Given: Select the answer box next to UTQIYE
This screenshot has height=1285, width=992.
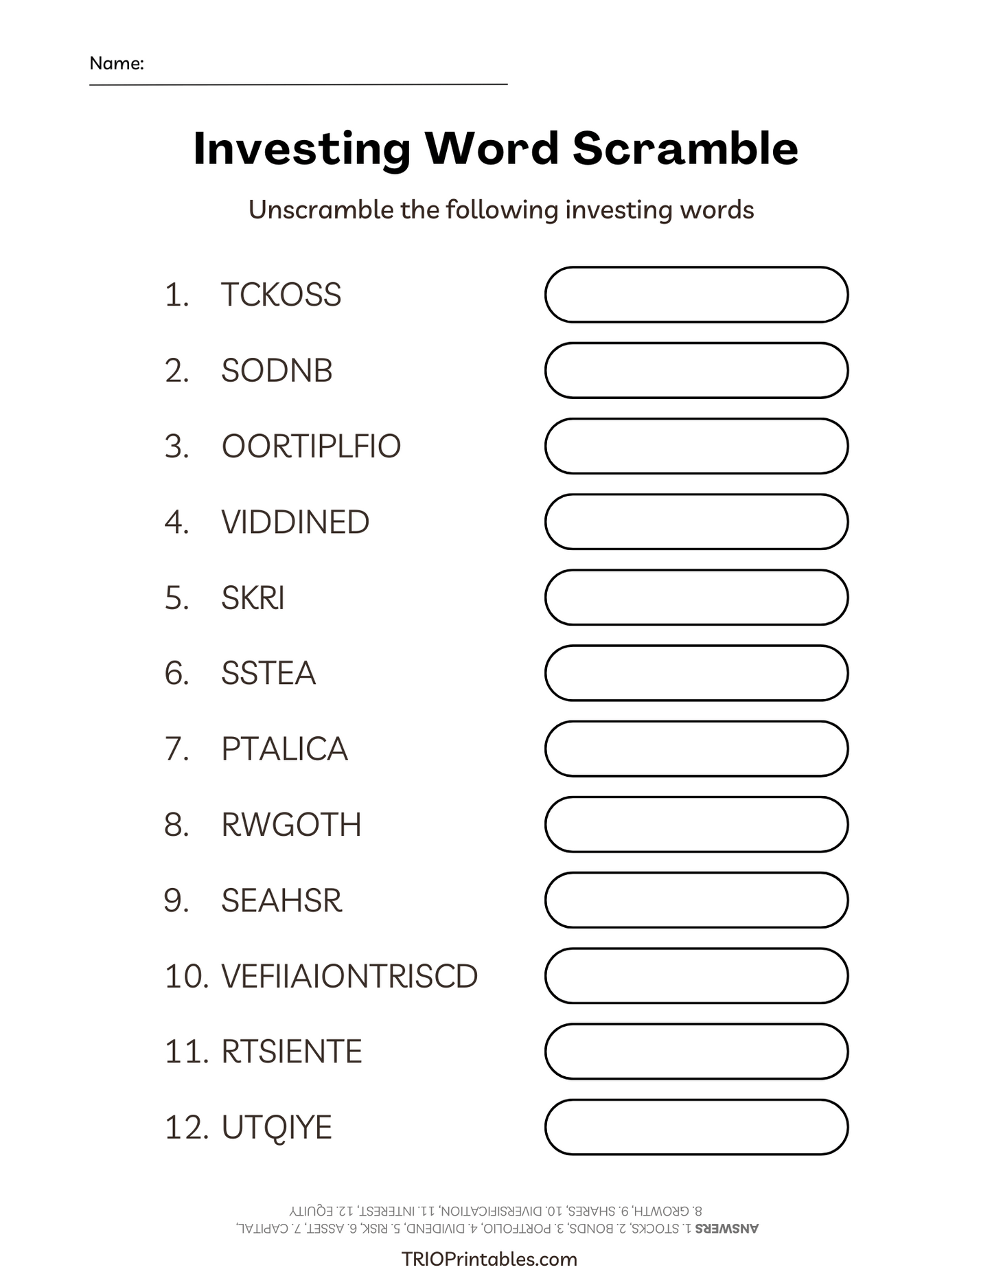Looking at the screenshot, I should point(696,1126).
